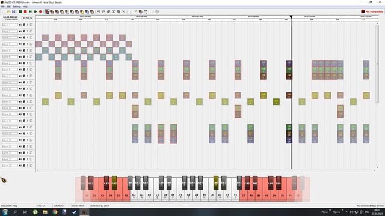Select the Guitar instrument icon

point(72,11)
